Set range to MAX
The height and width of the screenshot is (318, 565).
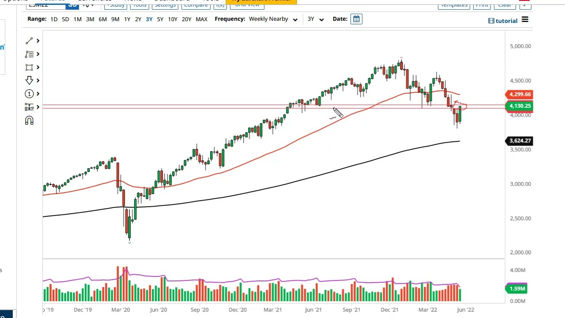coord(201,19)
